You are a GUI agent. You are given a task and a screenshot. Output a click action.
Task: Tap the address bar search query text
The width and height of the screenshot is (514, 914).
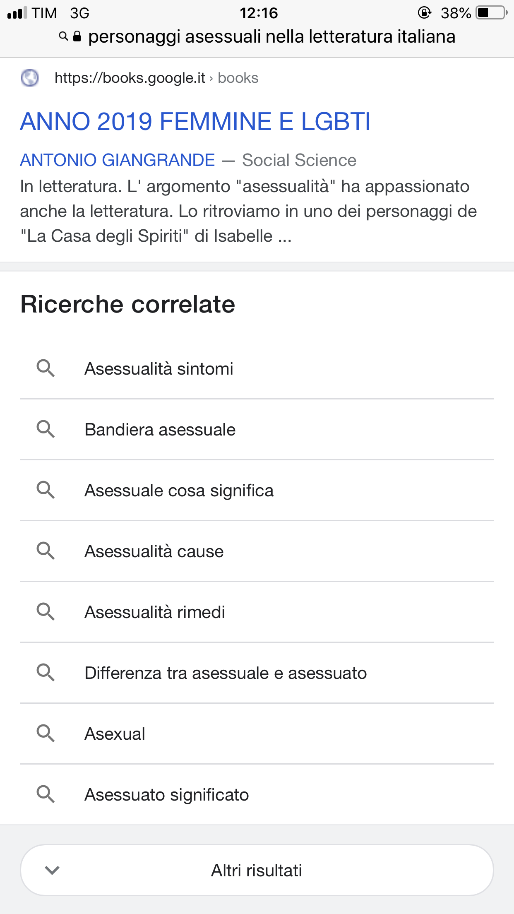coord(272,36)
